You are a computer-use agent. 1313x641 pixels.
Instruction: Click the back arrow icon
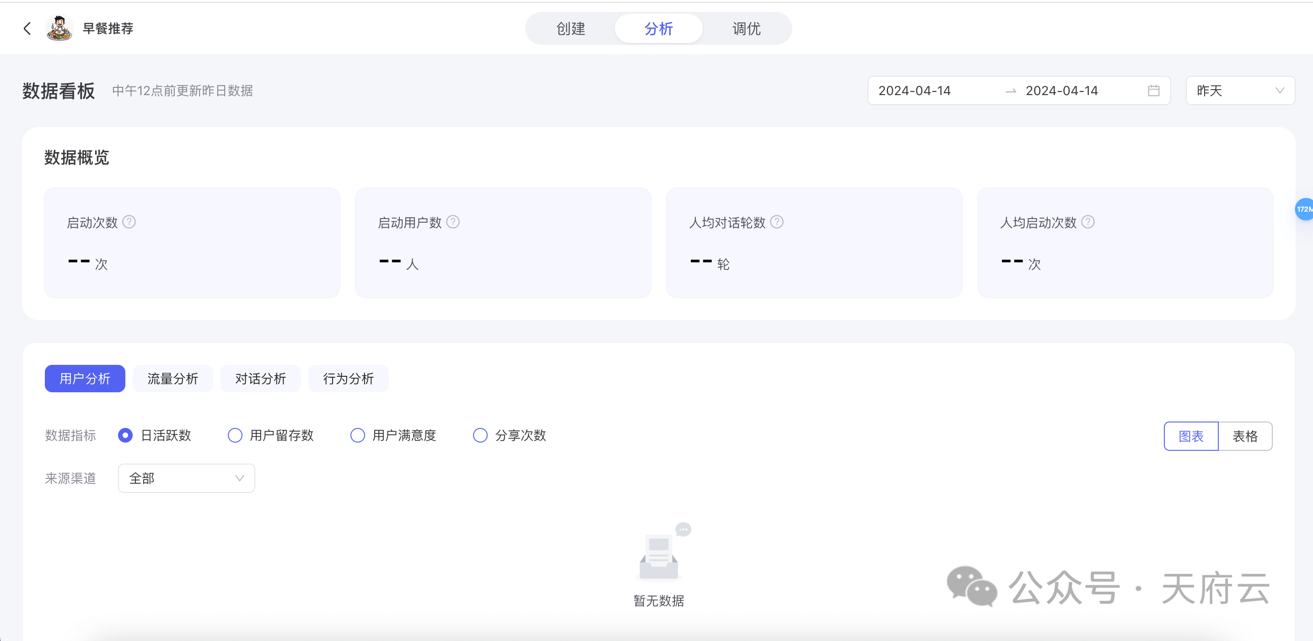(x=27, y=28)
